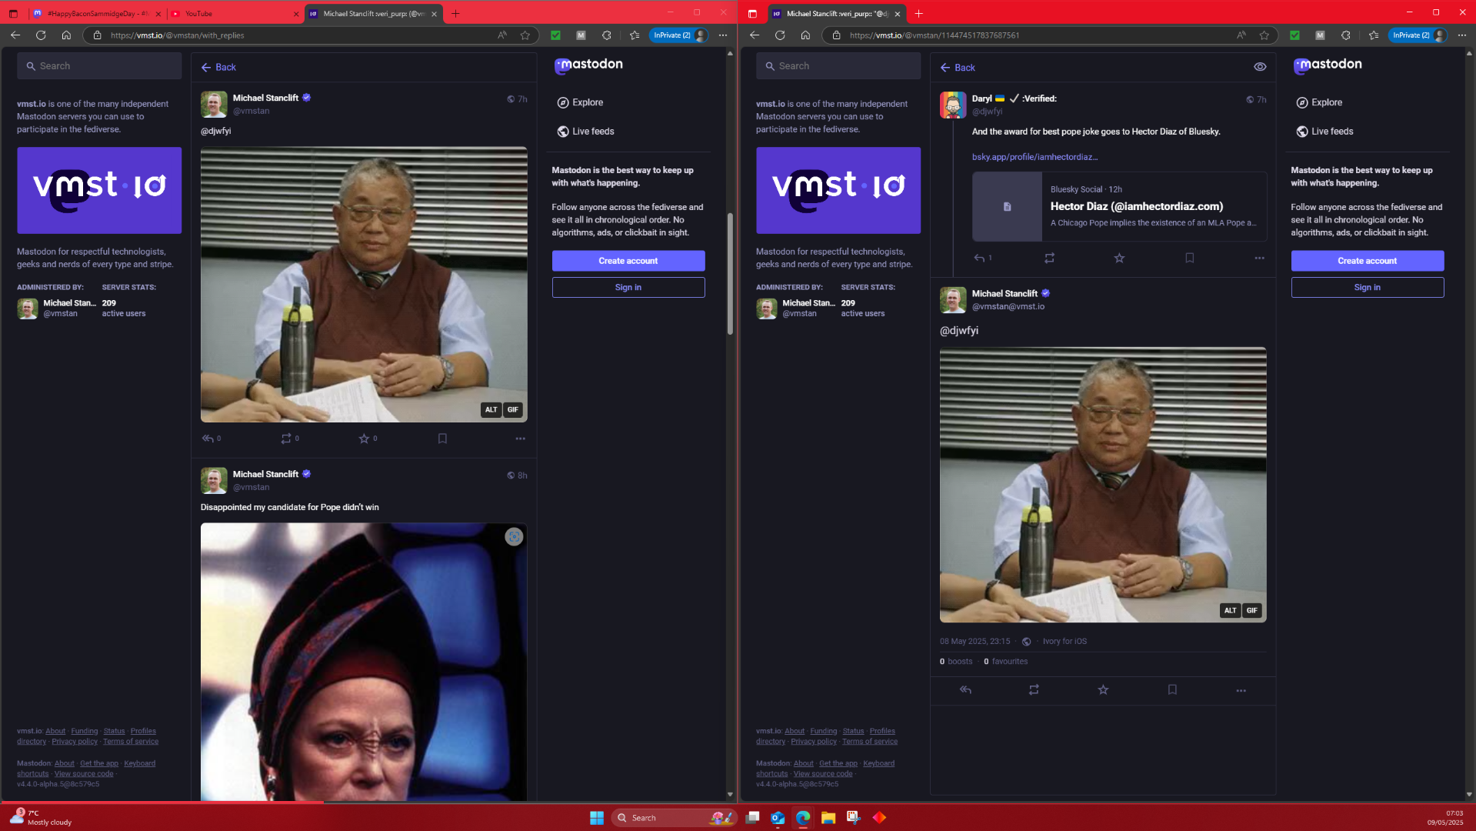Bookmark Daryl's pope joke post
This screenshot has height=831, width=1476.
1189,259
